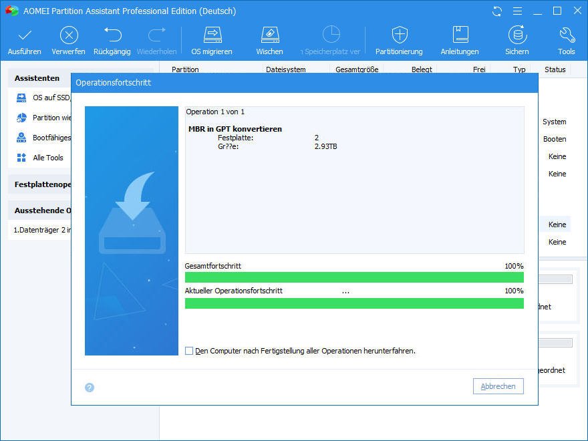The image size is (588, 441).
Task: Expand the Festplattenoperationen panel header
Action: coord(39,184)
